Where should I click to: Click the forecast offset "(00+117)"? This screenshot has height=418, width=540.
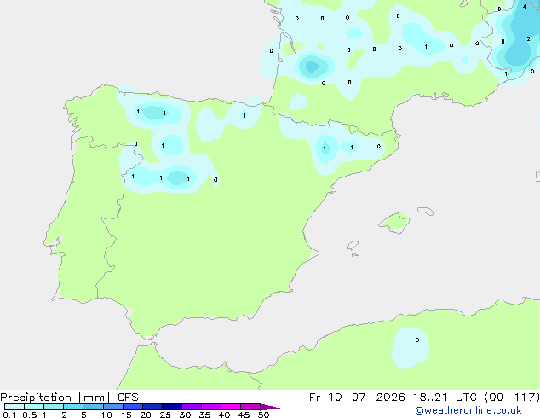coord(512,398)
